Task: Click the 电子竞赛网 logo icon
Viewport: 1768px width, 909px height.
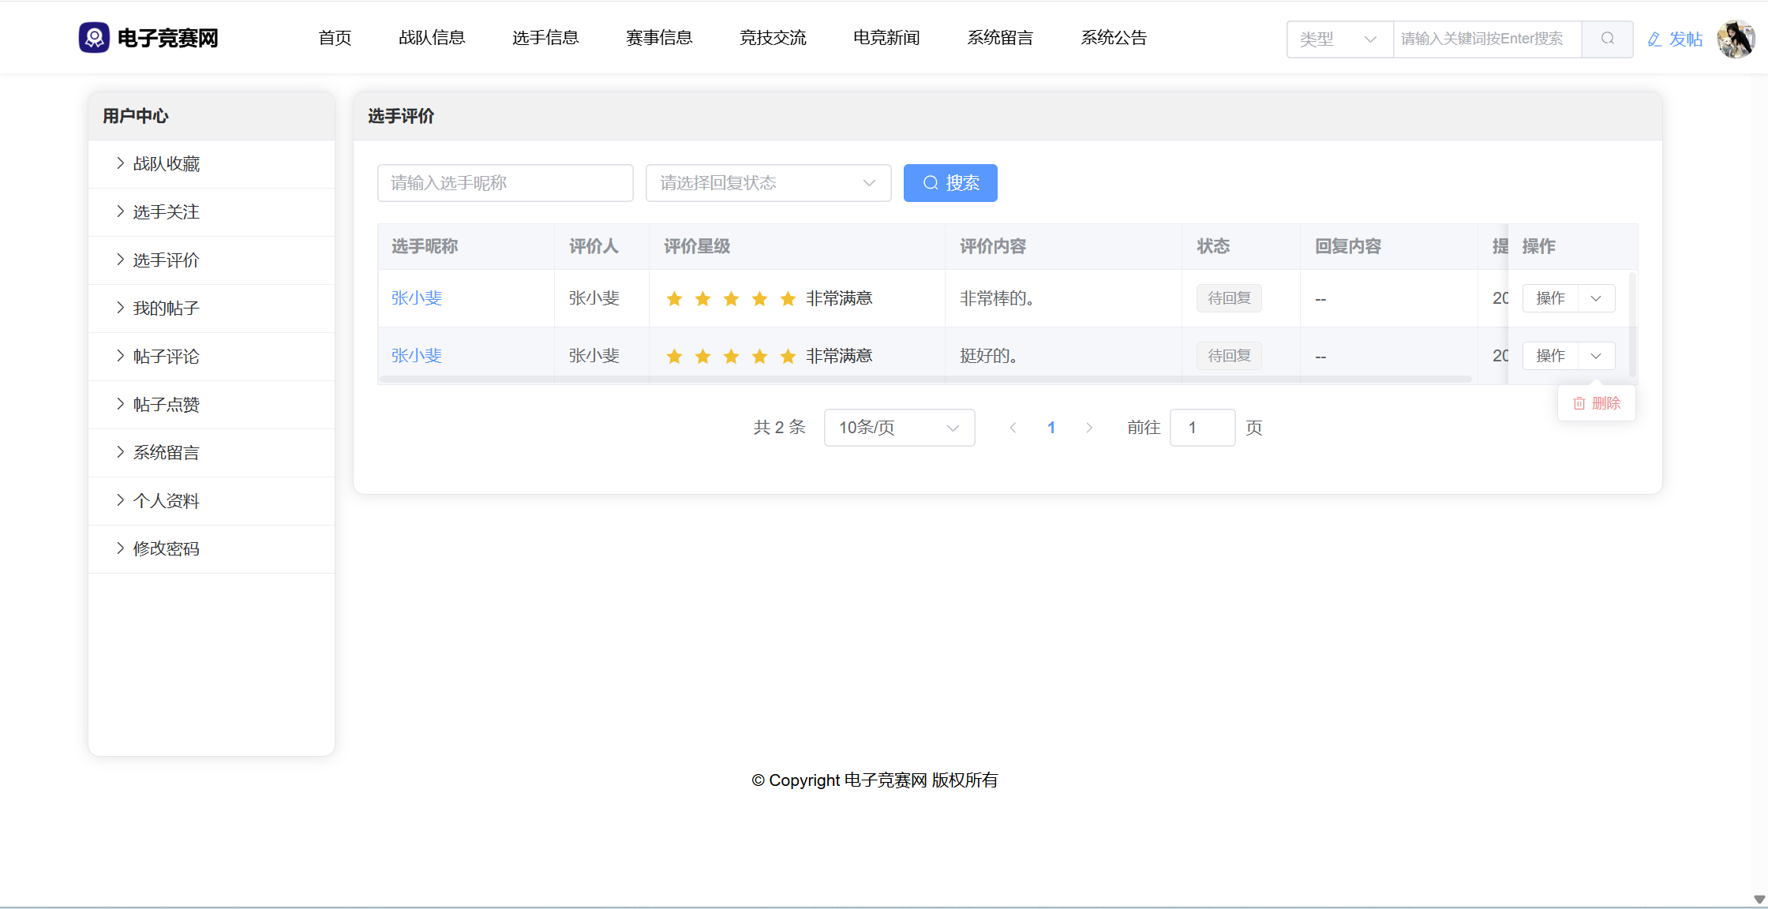Action: 94,38
